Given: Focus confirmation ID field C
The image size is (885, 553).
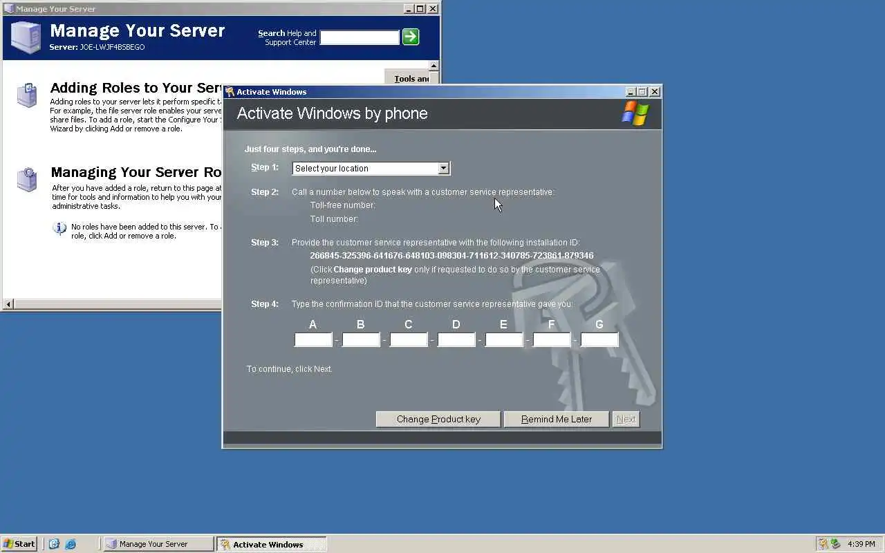Looking at the screenshot, I should coord(409,339).
